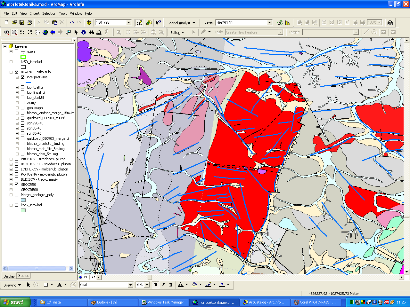Uncheck the interpret-linie layer

click(22, 77)
